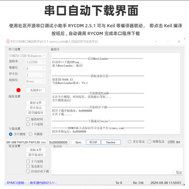Screen dimensions: 189x189
Task: Open the COM79 serial port dropdown
Action: 27,56
